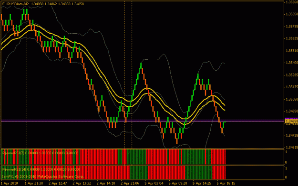The image size is (298, 186).
Task: Click the 2 Apr 12:47 time label
Action: coord(58,183)
